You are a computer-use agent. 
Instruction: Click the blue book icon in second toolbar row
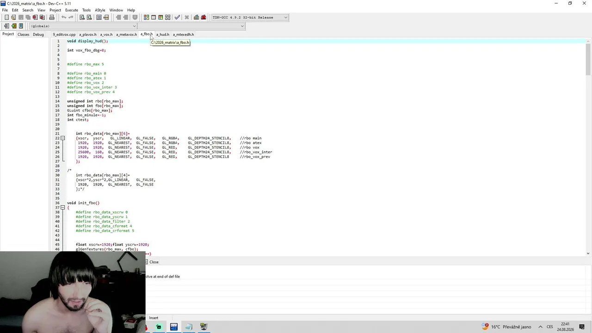coord(21,26)
